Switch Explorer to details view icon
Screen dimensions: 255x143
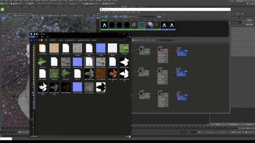click(x=127, y=137)
